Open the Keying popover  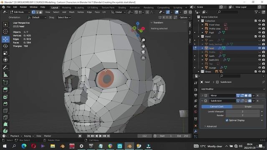pos(29,136)
